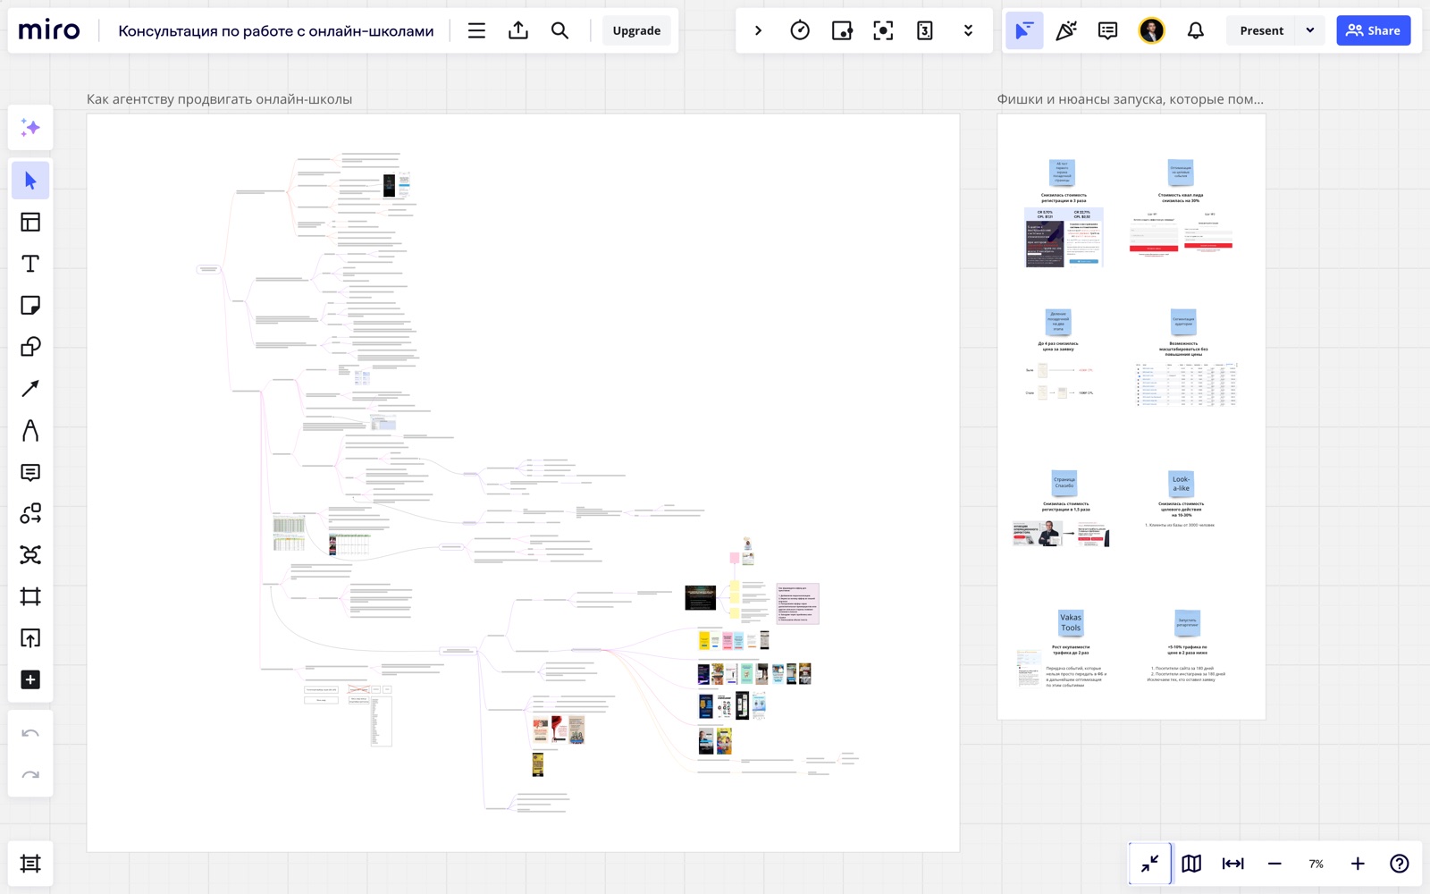Viewport: 1430px width, 894px height.
Task: Open the minimap icon
Action: 1191,864
